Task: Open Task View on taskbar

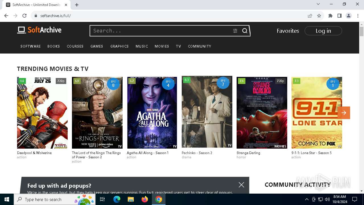Action: point(102,199)
